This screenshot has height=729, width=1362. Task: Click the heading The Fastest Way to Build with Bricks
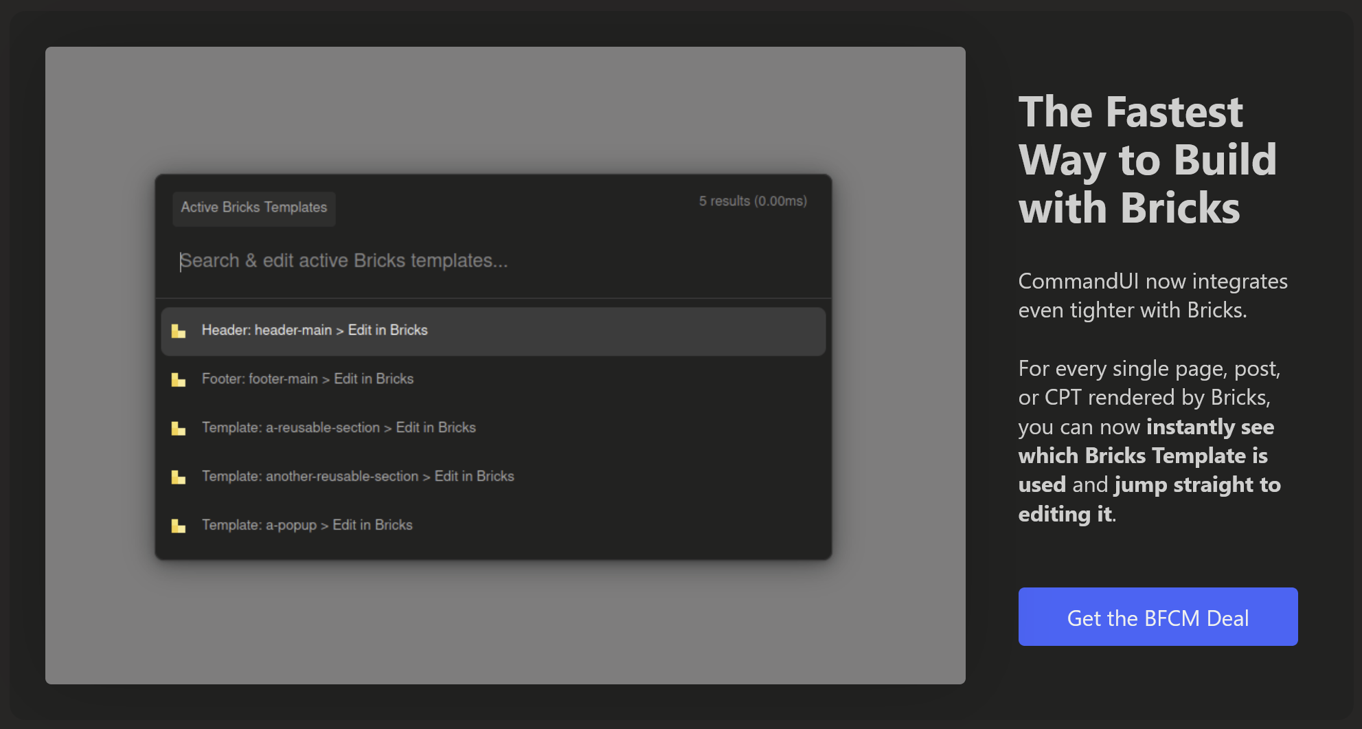point(1147,161)
